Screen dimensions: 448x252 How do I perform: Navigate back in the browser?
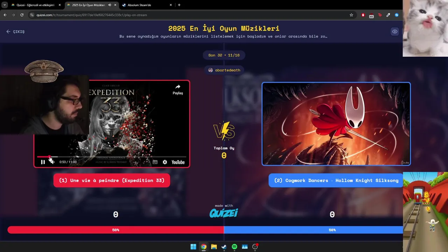5,15
